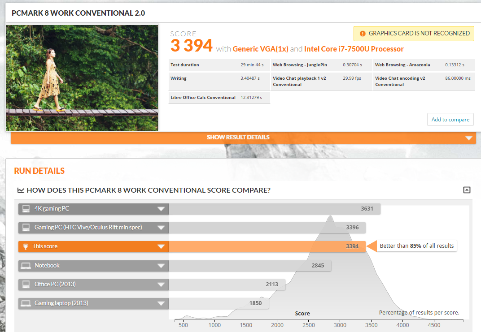
Task: Click the laptop icon for Notebook row
Action: pos(26,266)
